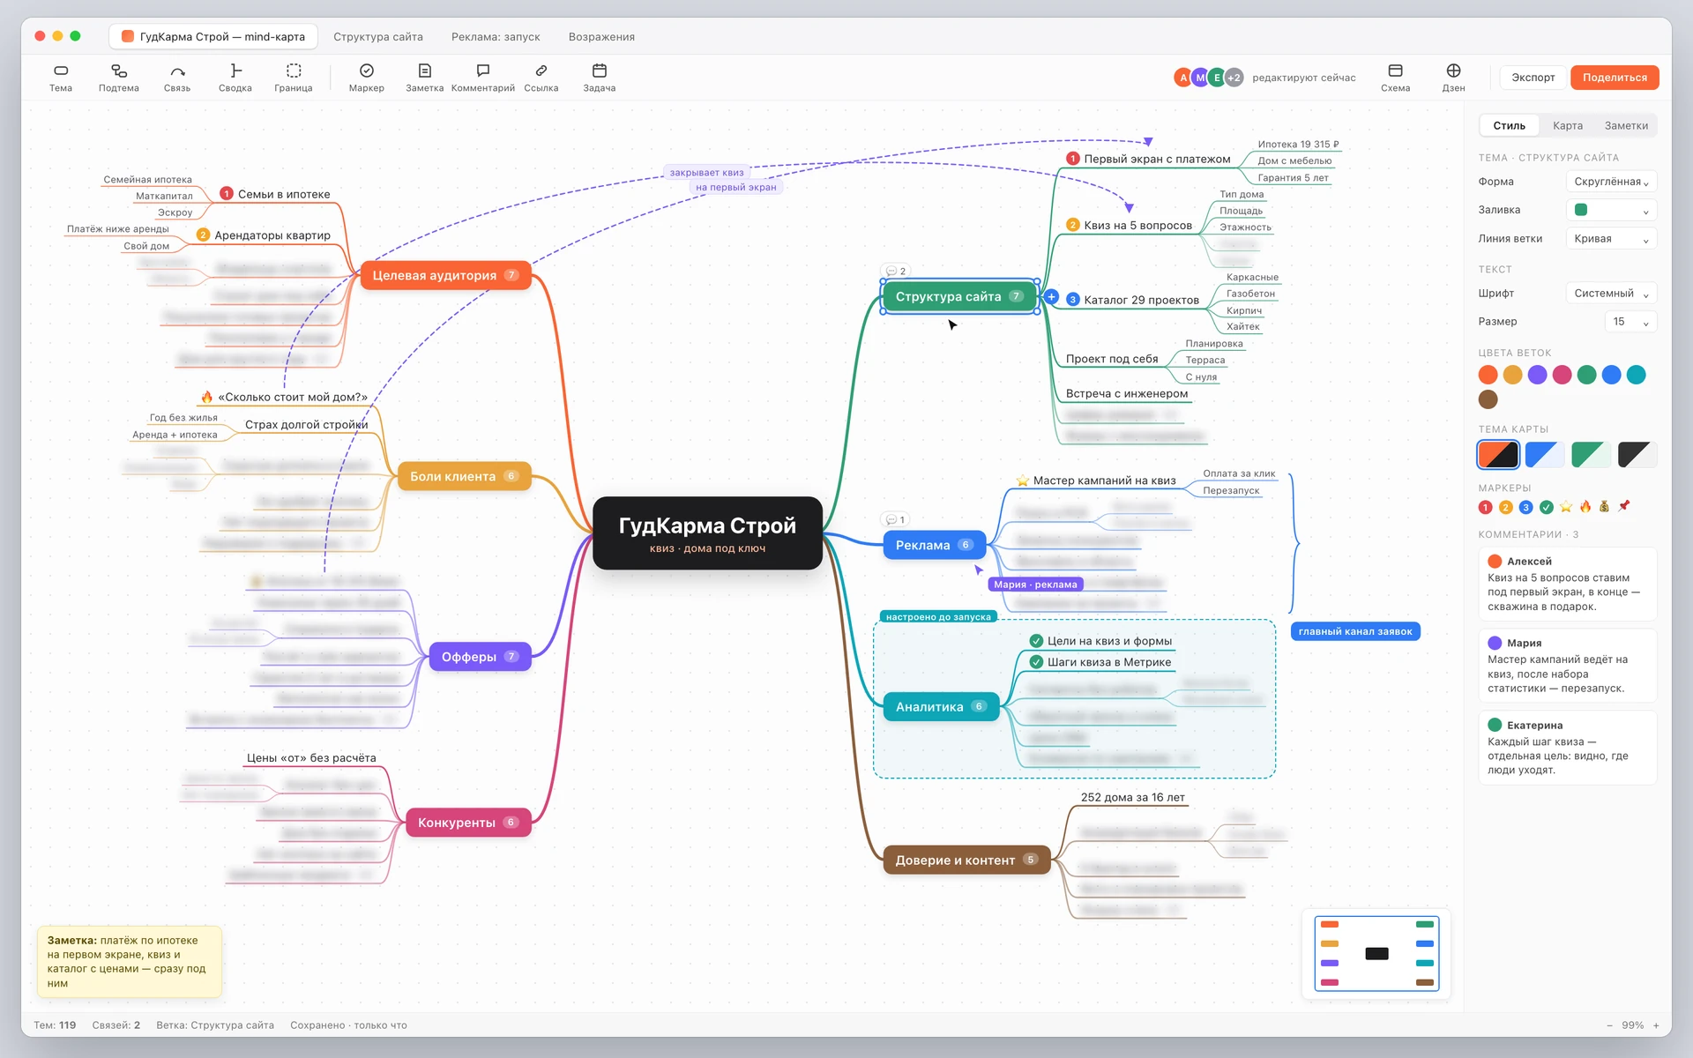Choose the green check marker in Маркеры
Viewport: 1693px width, 1058px height.
coord(1547,507)
